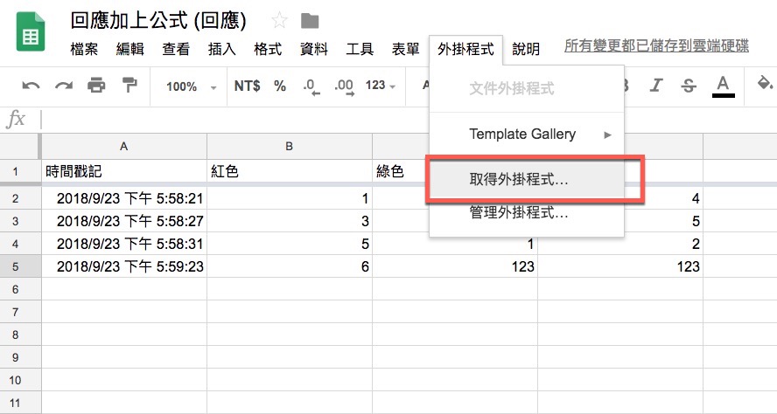Select 管理外掛程式… menu entry
This screenshot has height=414, width=777.
(519, 212)
